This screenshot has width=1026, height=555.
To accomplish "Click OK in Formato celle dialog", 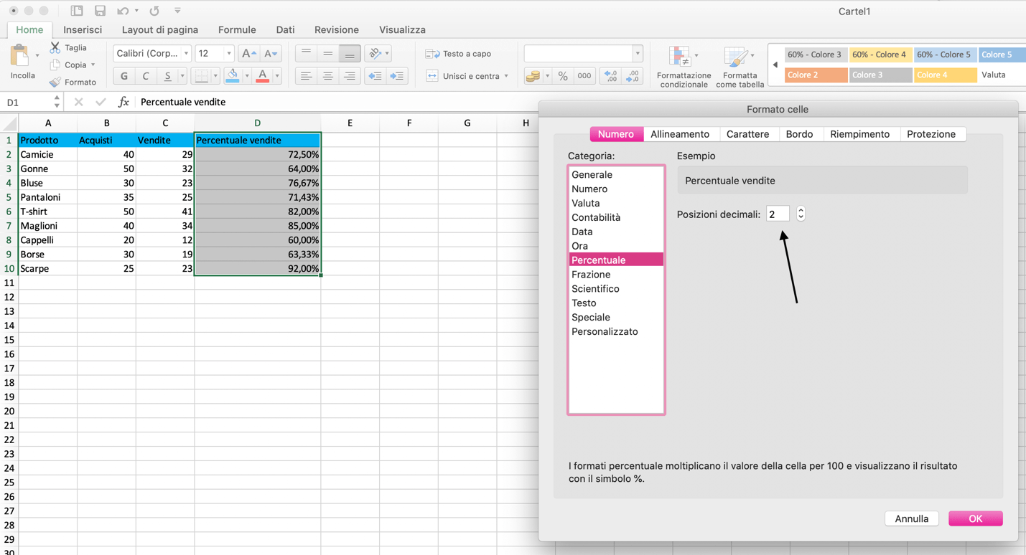I will [975, 518].
